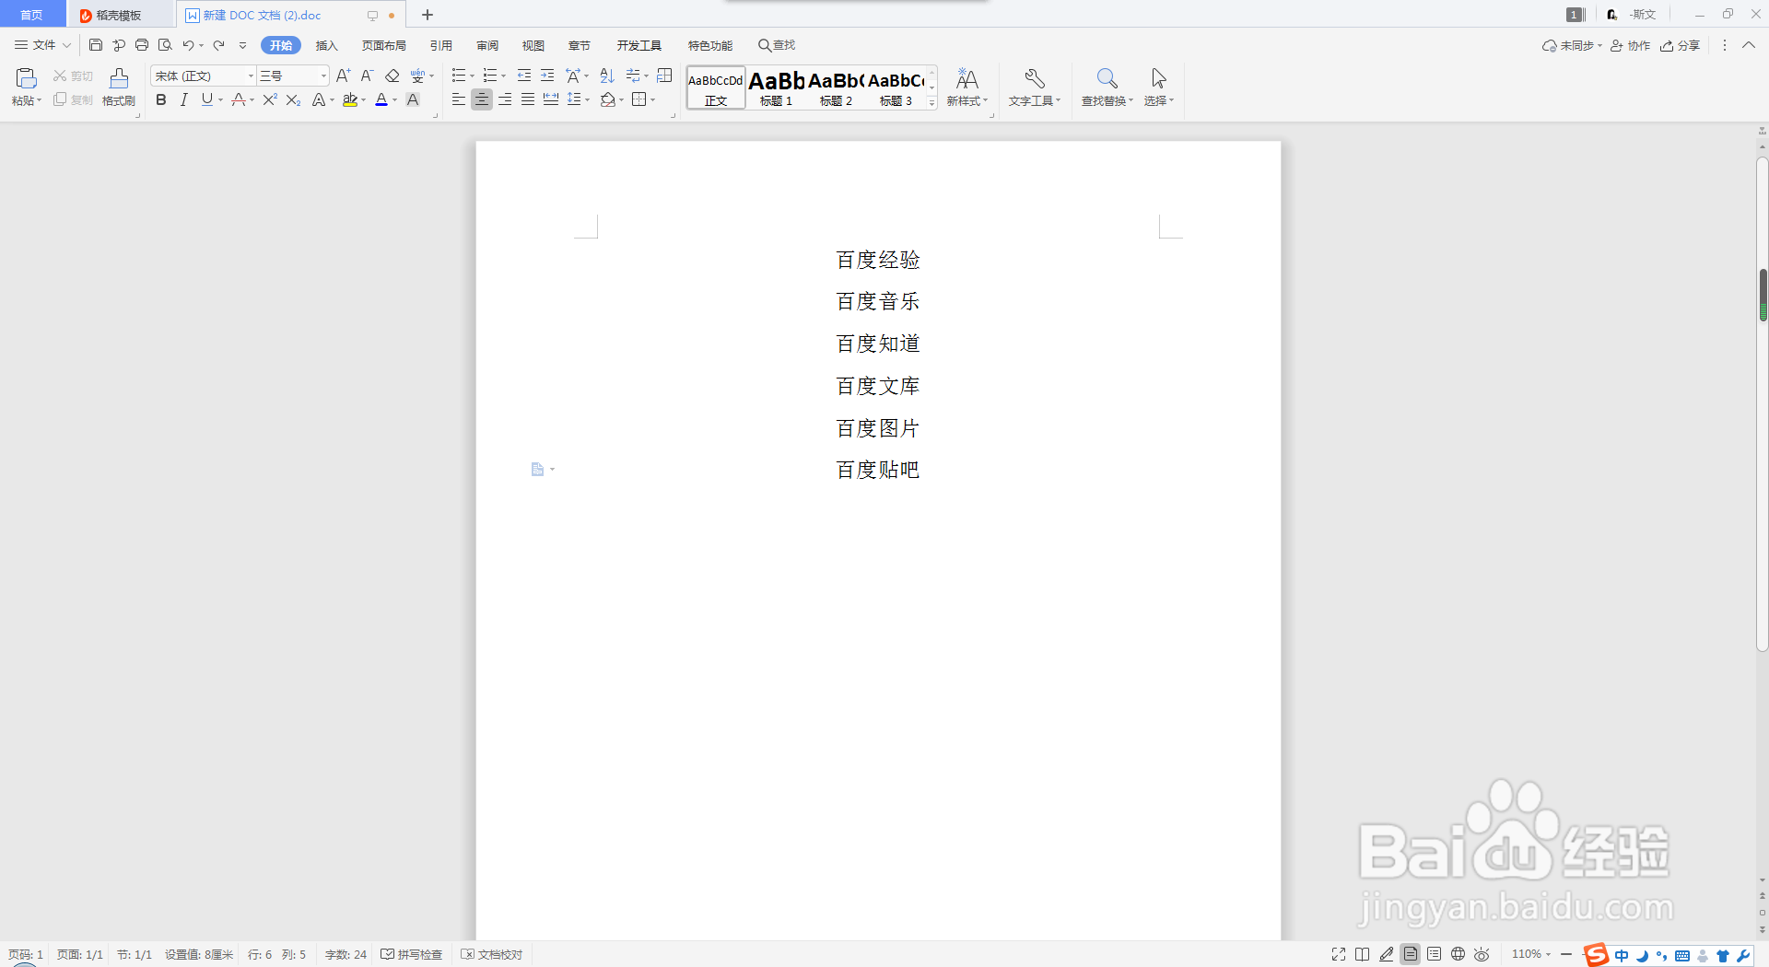Screen dimensions: 1769x967
Task: Toggle strikethrough formatting
Action: click(x=239, y=99)
